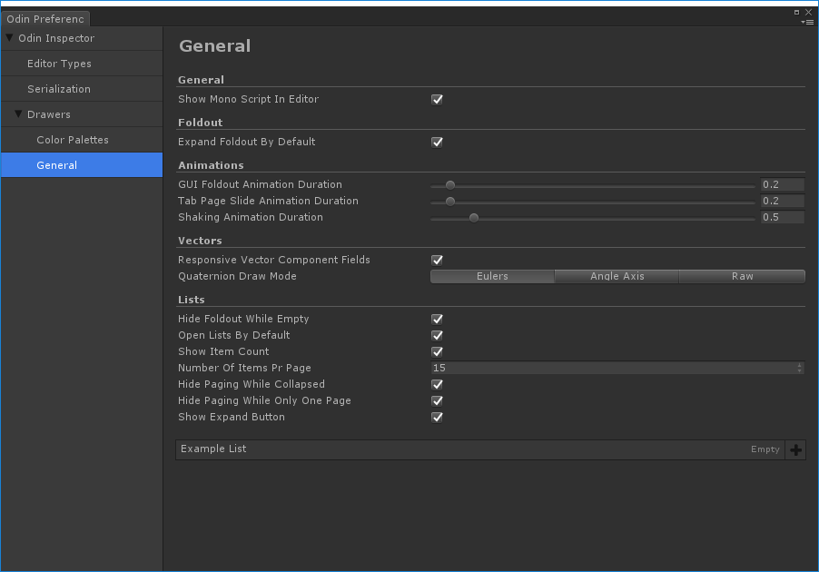Switch Quaternion Draw Mode to Angle Axis

[x=616, y=276]
